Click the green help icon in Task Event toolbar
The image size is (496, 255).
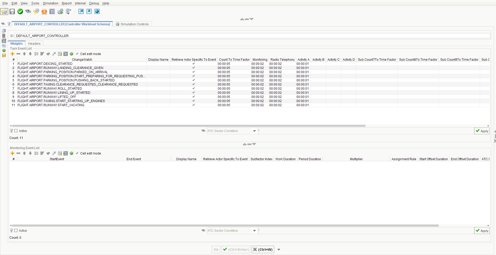(x=71, y=54)
